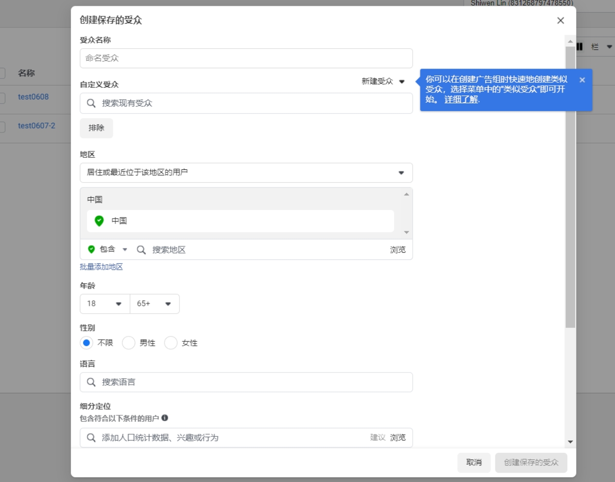The height and width of the screenshot is (482, 615).
Task: Click 建议 in the detailed targeting field
Action: coord(378,438)
